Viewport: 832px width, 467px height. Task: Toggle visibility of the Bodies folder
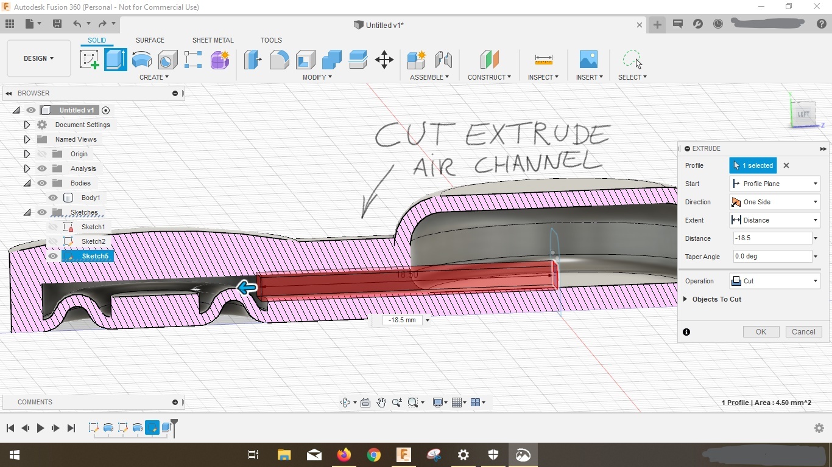[42, 183]
